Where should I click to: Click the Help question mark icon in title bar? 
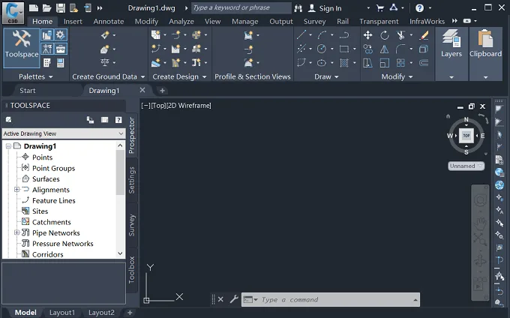coord(419,8)
